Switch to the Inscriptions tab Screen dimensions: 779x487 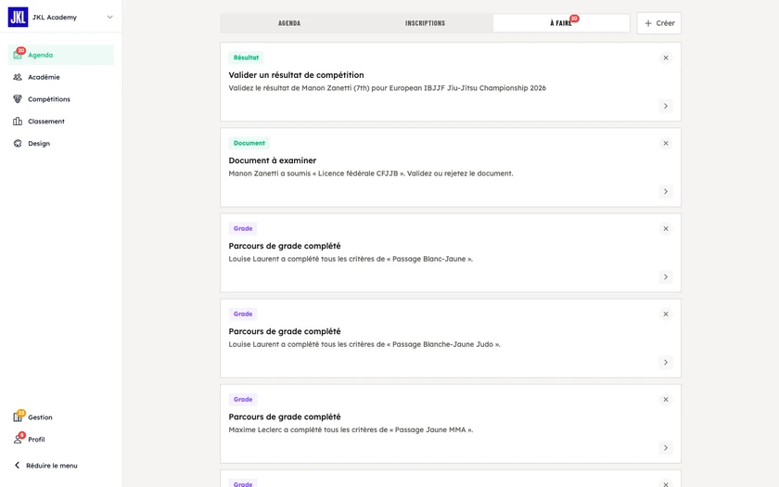coord(426,23)
